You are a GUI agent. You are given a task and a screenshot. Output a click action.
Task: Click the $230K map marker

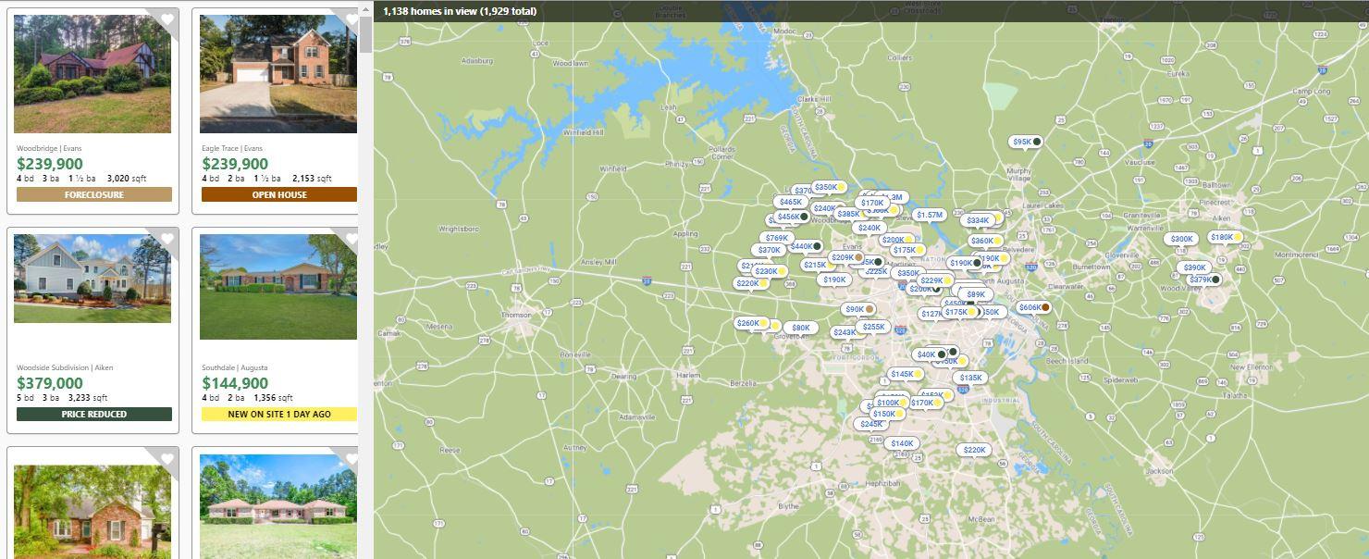(x=770, y=271)
